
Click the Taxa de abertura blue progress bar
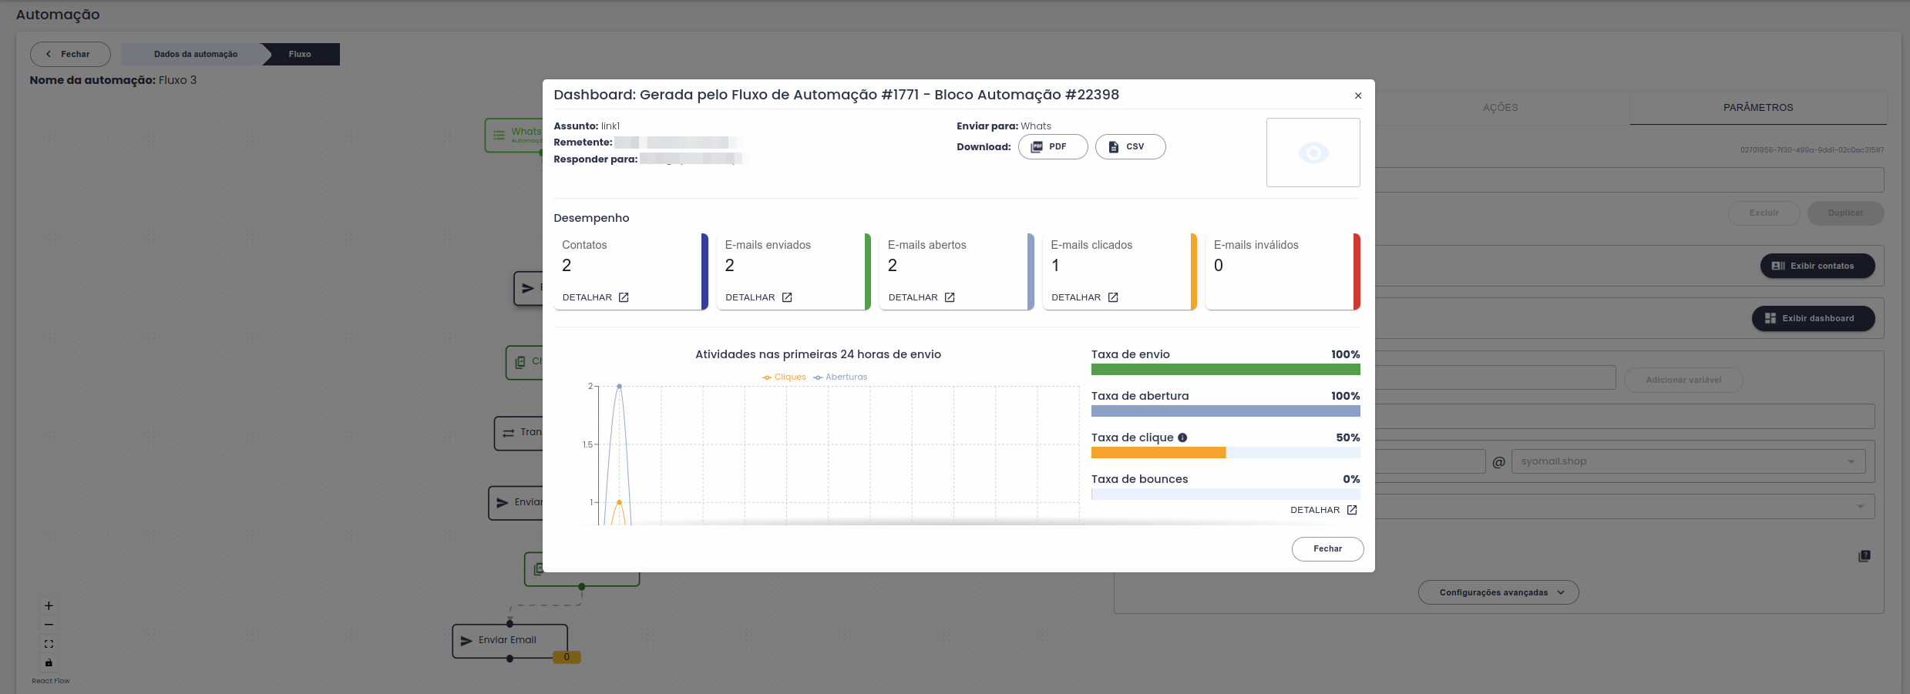coord(1226,411)
